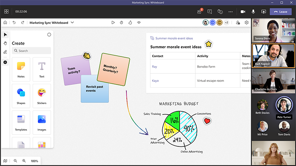296x166 pixels.
Task: Open the timer tool
Action: pos(121,23)
